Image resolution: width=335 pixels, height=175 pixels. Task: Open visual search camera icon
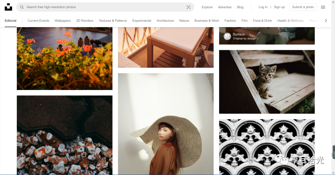click(188, 7)
